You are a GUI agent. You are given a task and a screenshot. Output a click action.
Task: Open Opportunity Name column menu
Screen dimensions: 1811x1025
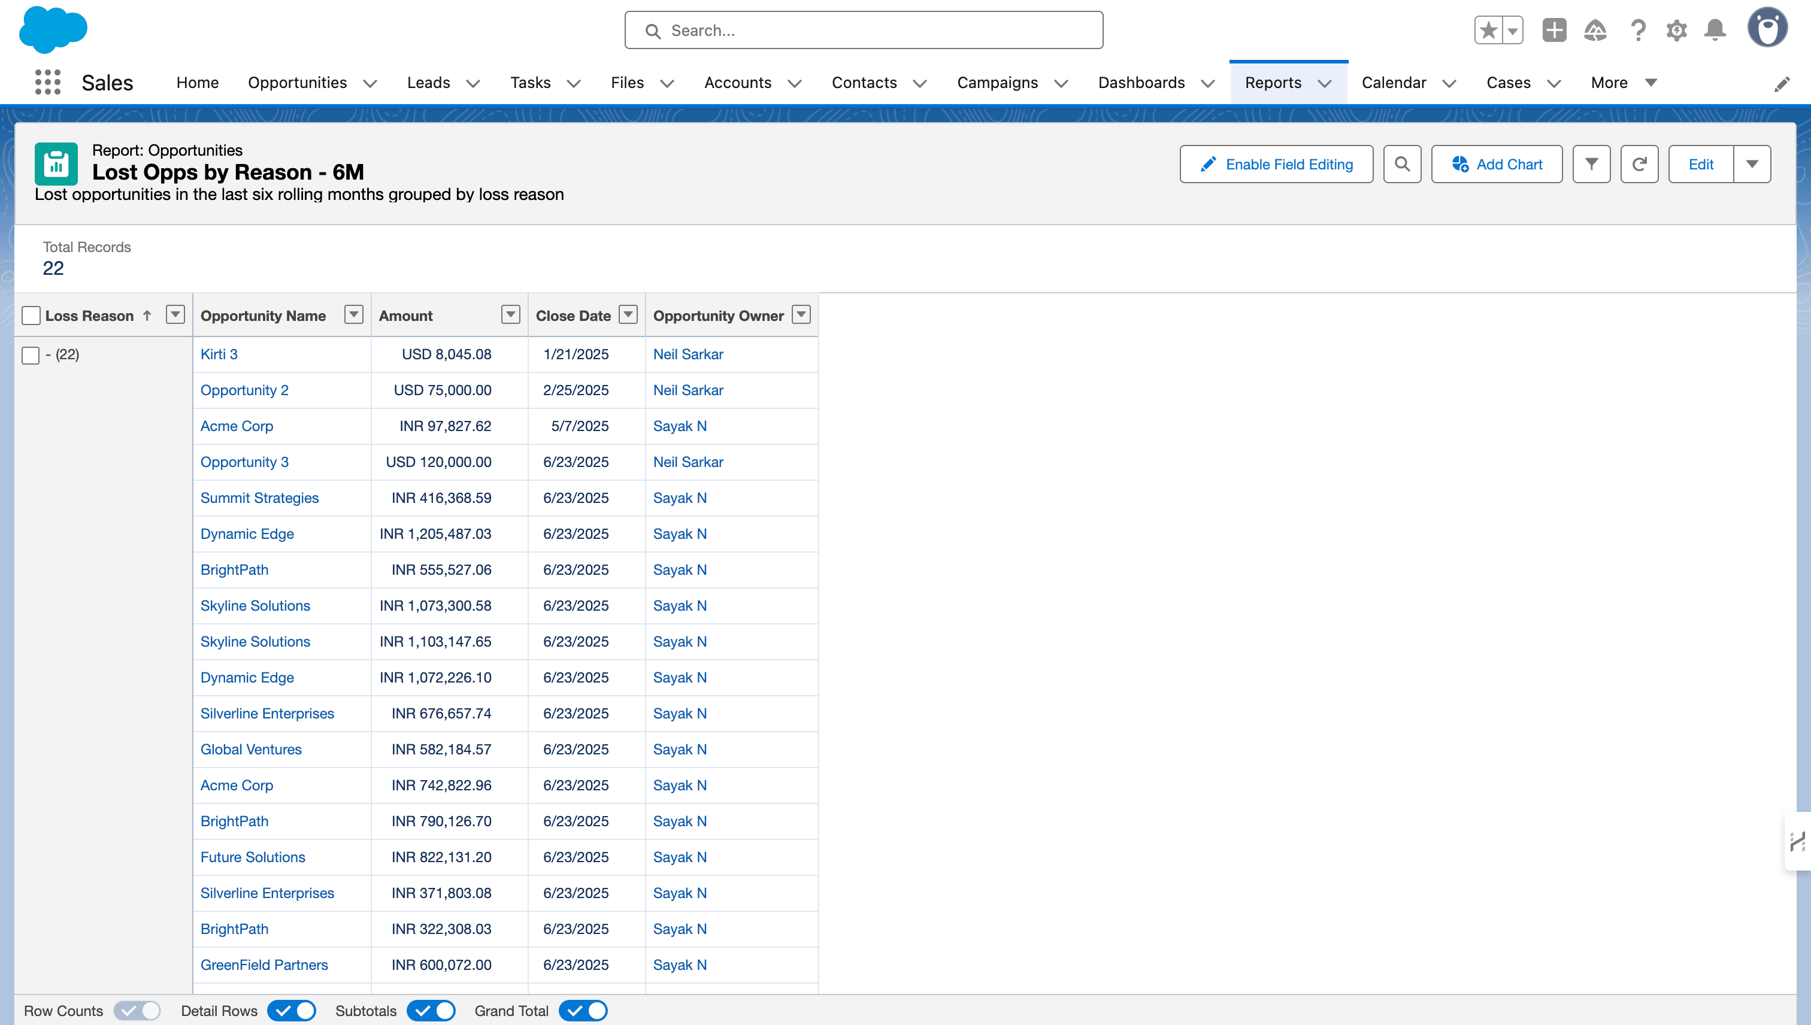[353, 314]
